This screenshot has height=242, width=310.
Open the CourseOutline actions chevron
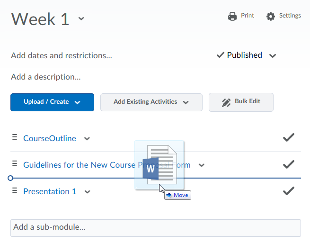tap(87, 139)
